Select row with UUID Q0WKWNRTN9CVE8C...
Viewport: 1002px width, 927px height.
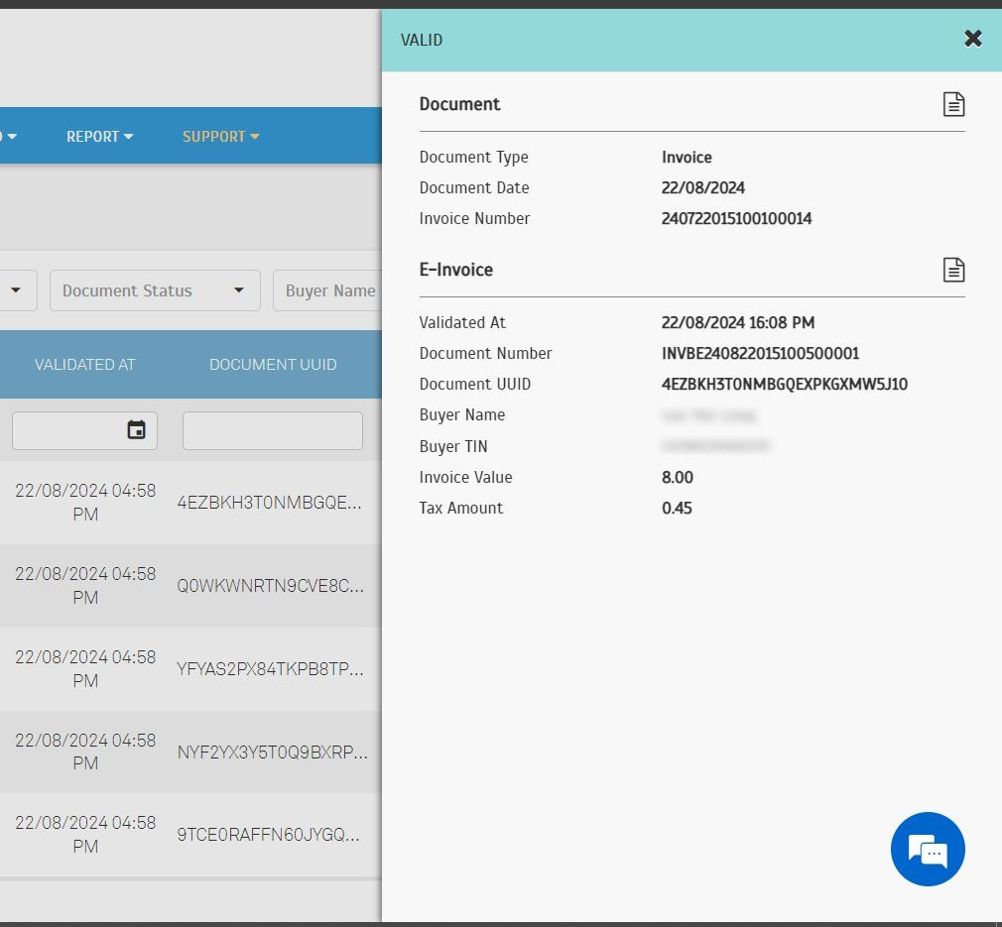click(270, 586)
